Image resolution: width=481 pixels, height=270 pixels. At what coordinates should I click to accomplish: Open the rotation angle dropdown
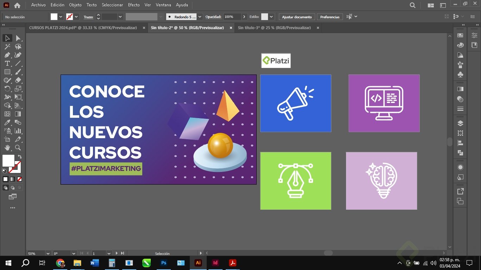(74, 253)
